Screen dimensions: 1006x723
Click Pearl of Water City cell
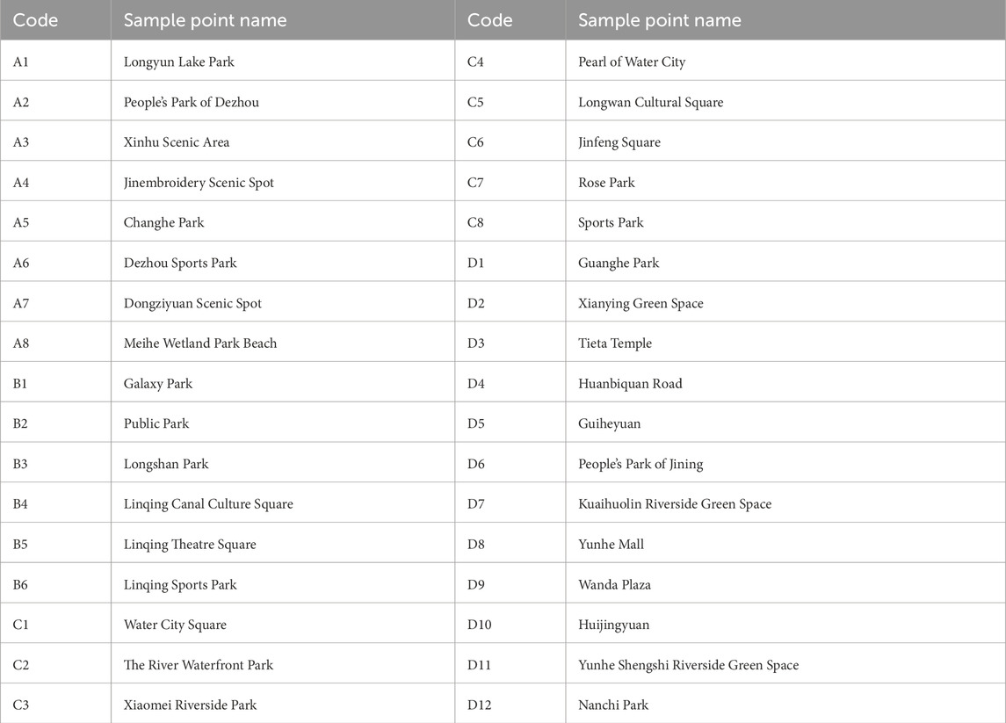tap(632, 61)
